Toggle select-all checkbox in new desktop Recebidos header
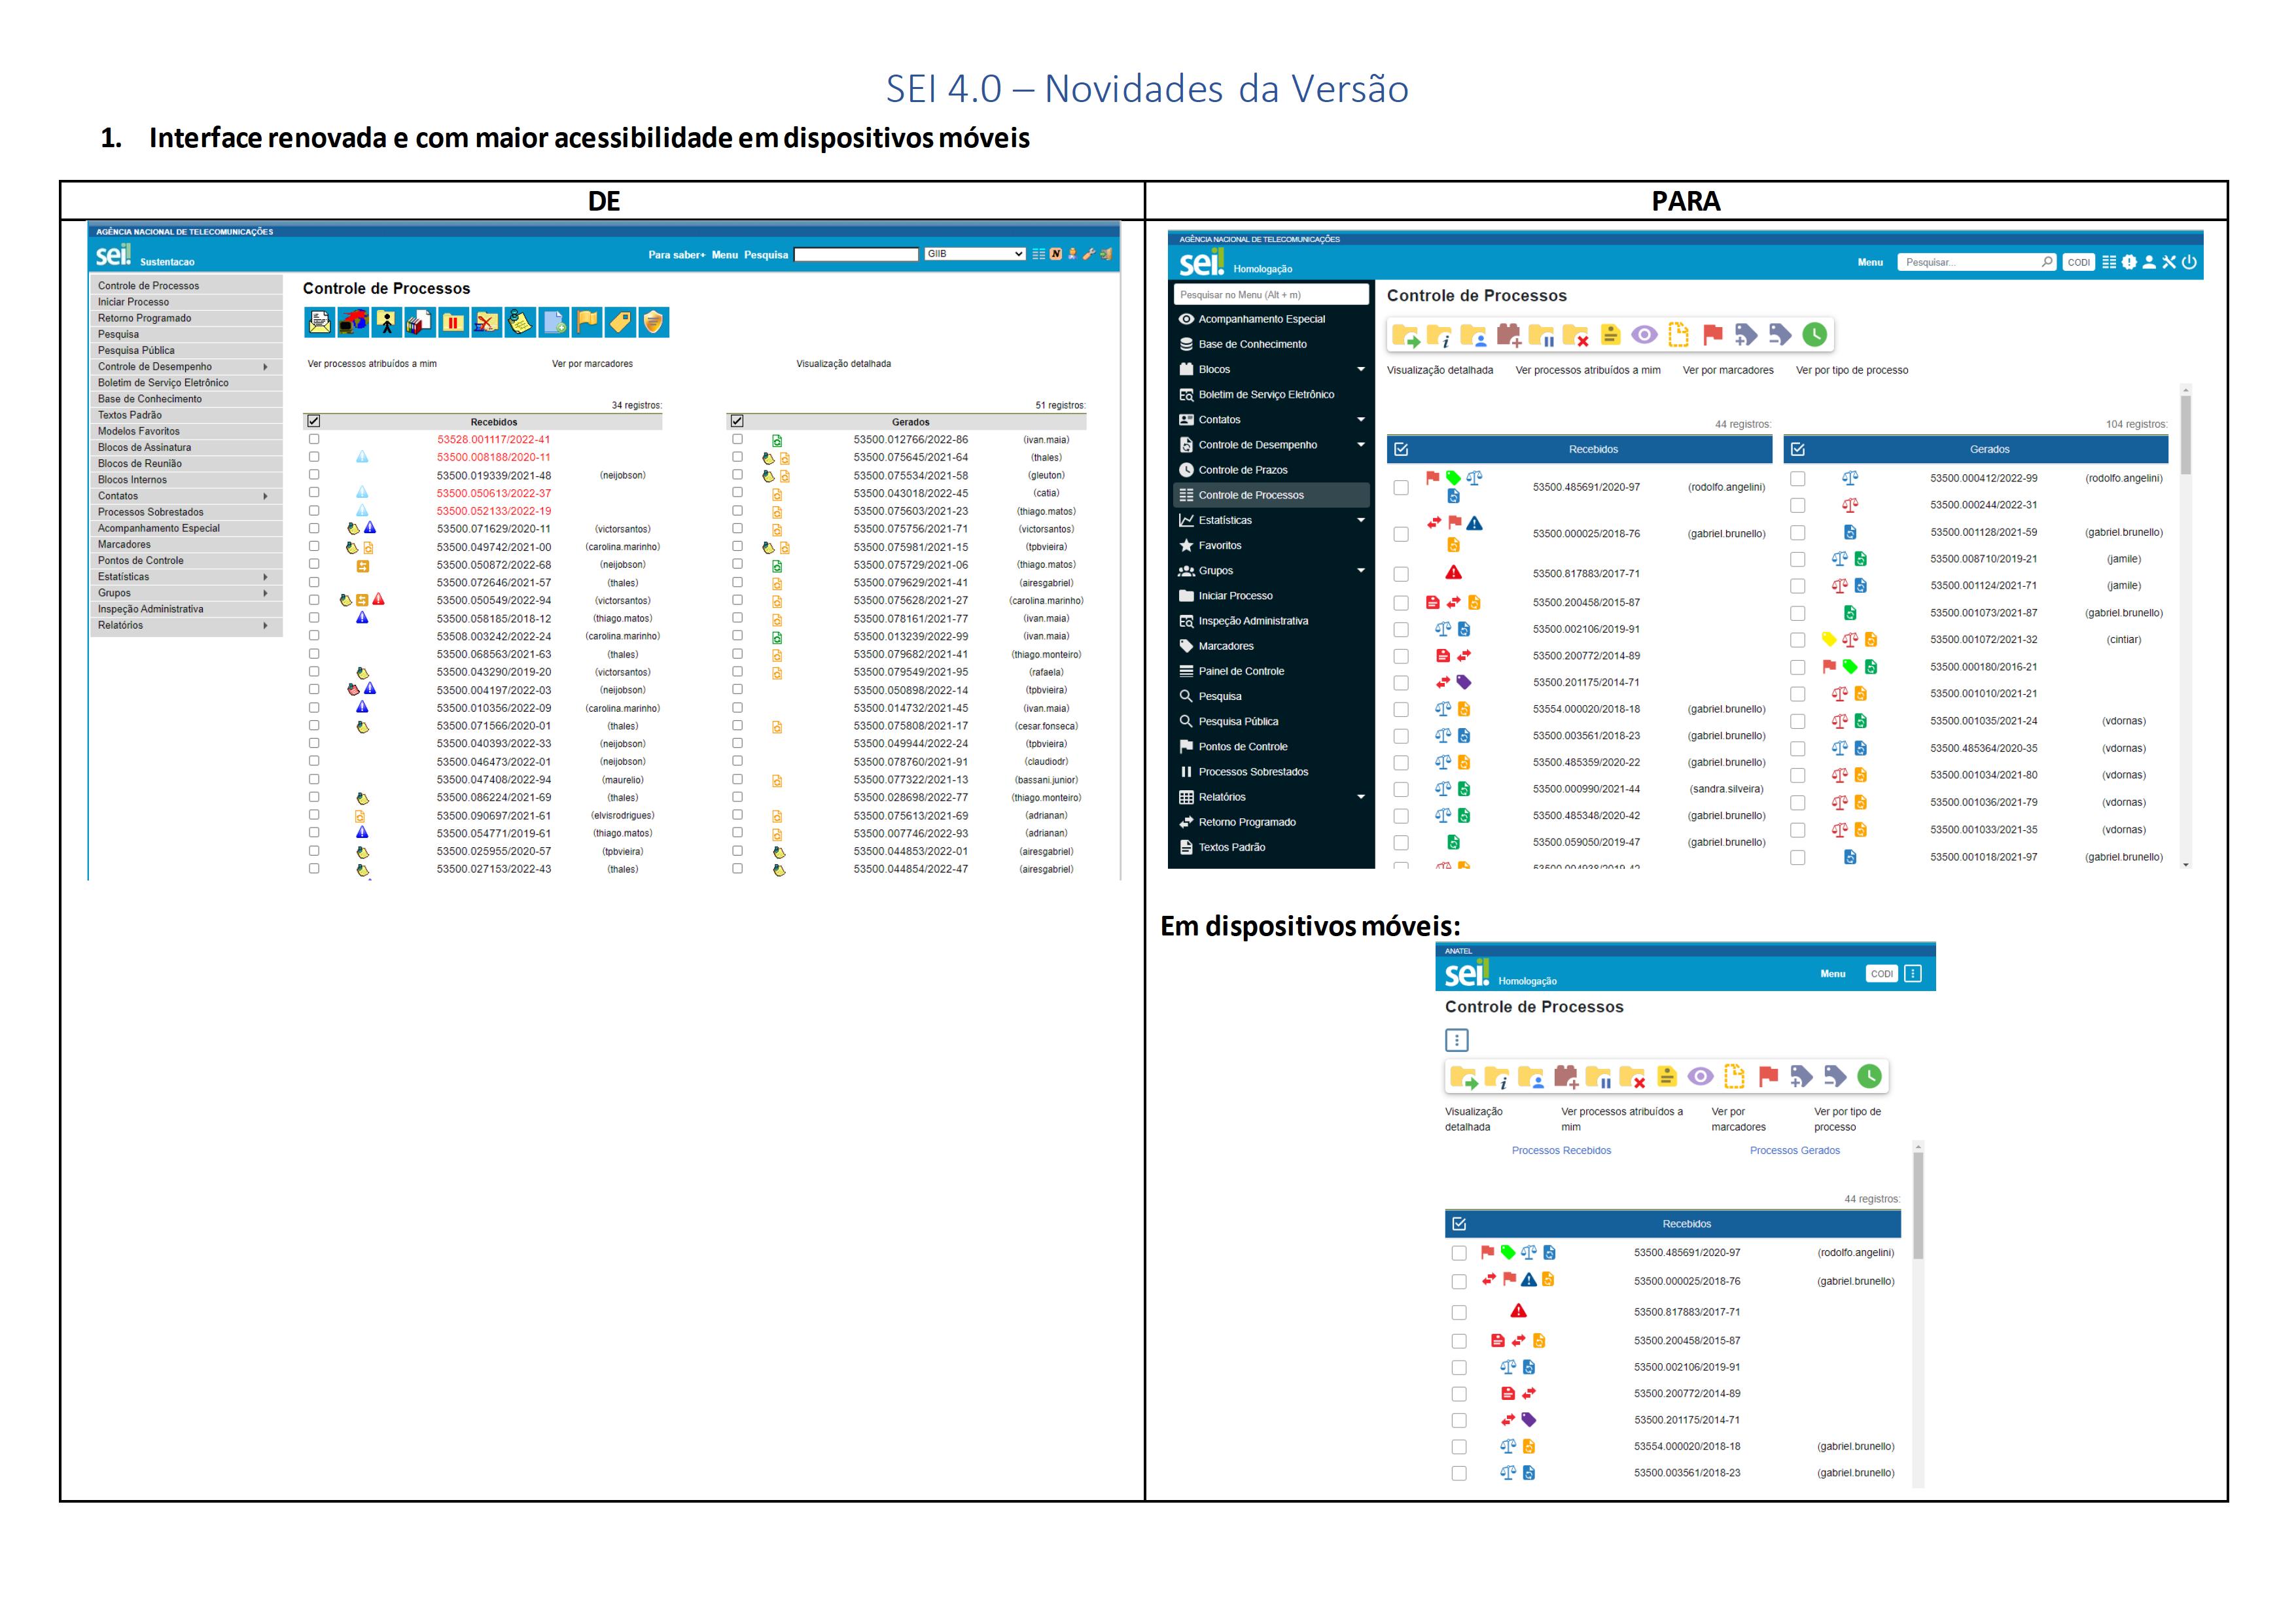The width and height of the screenshot is (2296, 1623). click(1401, 449)
